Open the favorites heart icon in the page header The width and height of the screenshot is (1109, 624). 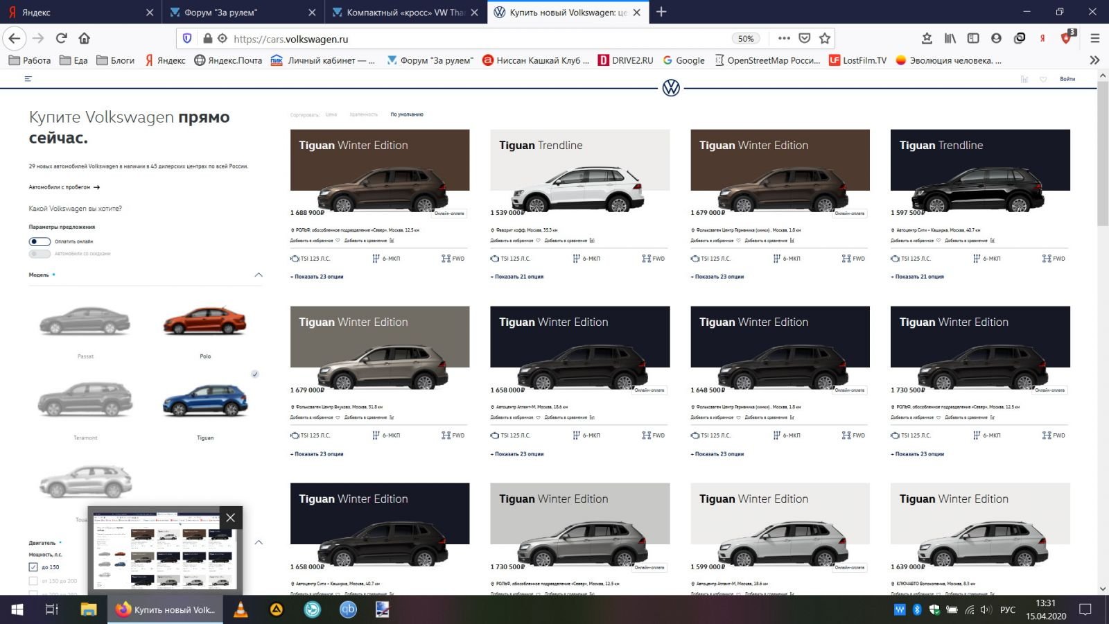pyautogui.click(x=1043, y=79)
